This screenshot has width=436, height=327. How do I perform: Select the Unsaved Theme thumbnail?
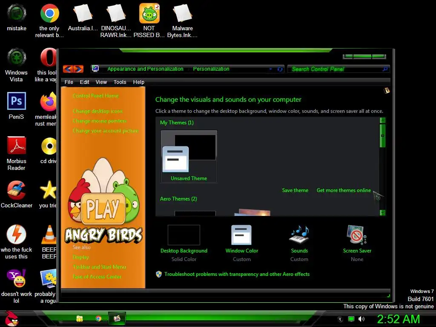pyautogui.click(x=189, y=157)
